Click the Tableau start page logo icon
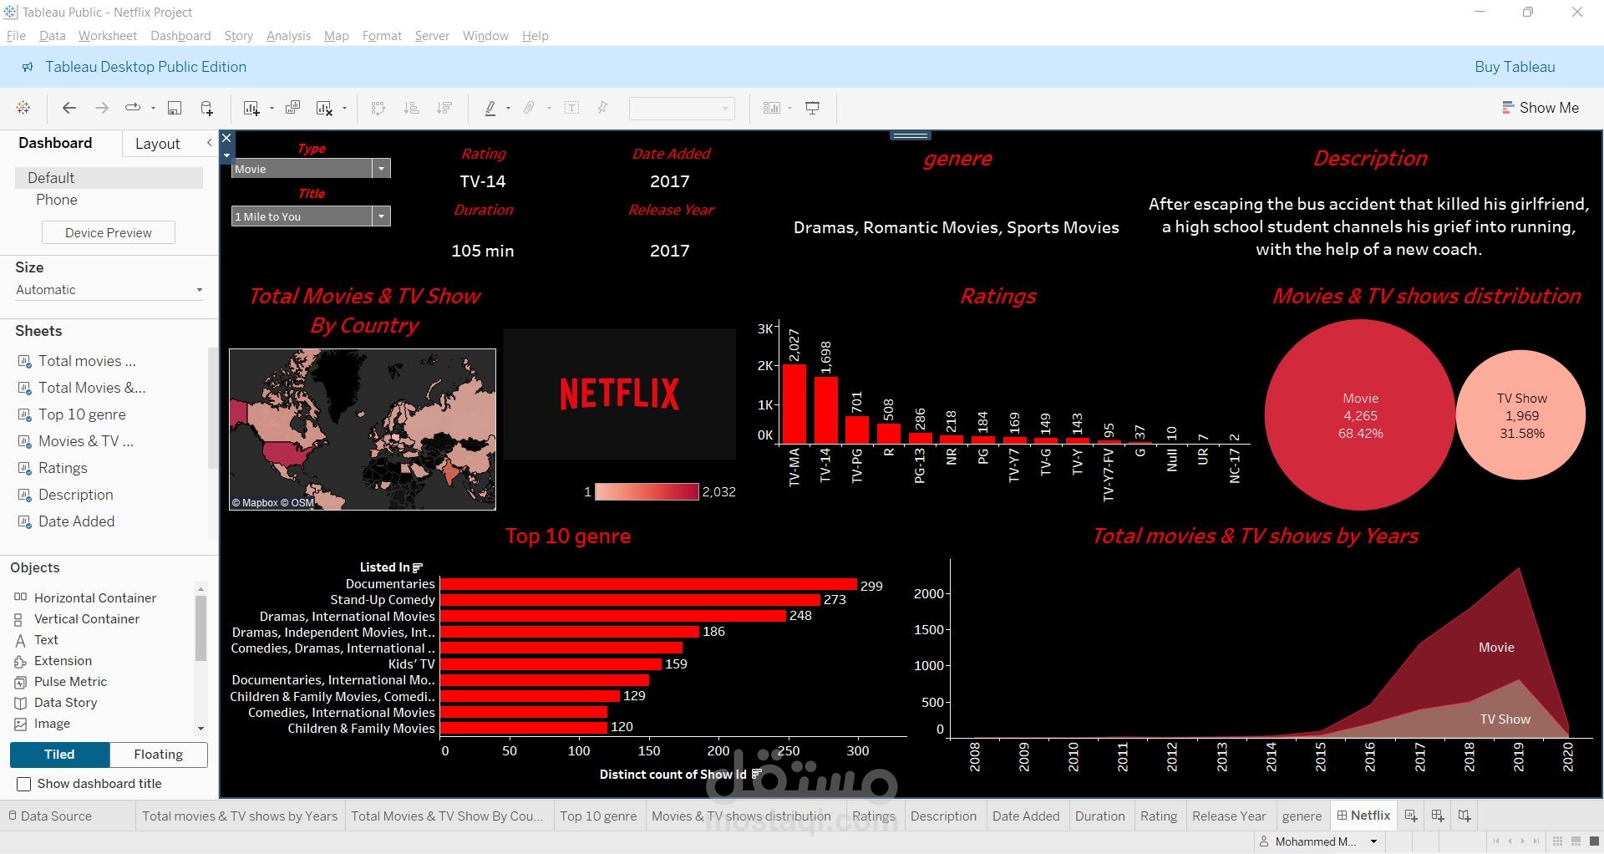 [x=23, y=108]
